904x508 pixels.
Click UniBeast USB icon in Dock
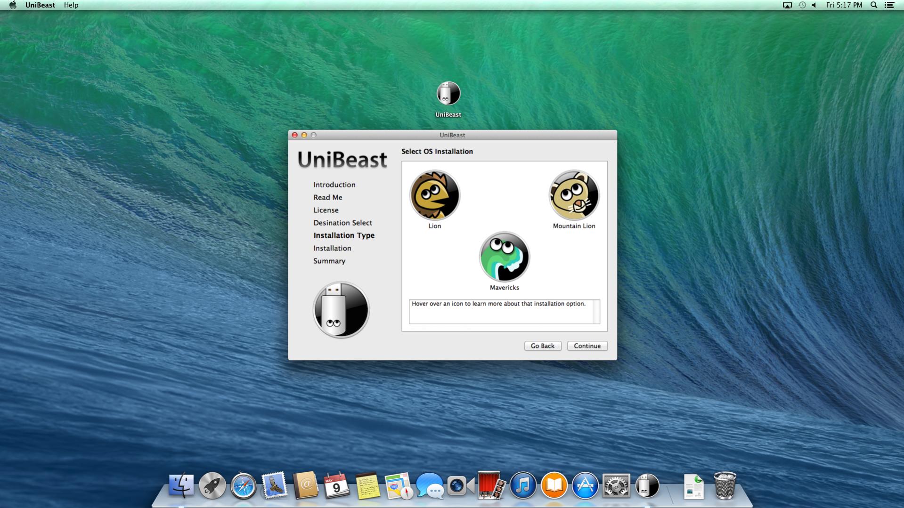[x=647, y=485]
